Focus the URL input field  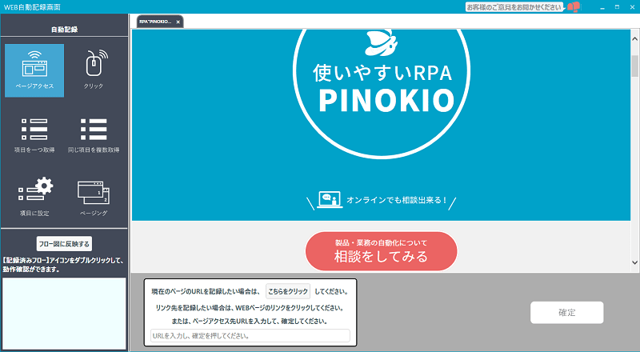pyautogui.click(x=250, y=336)
